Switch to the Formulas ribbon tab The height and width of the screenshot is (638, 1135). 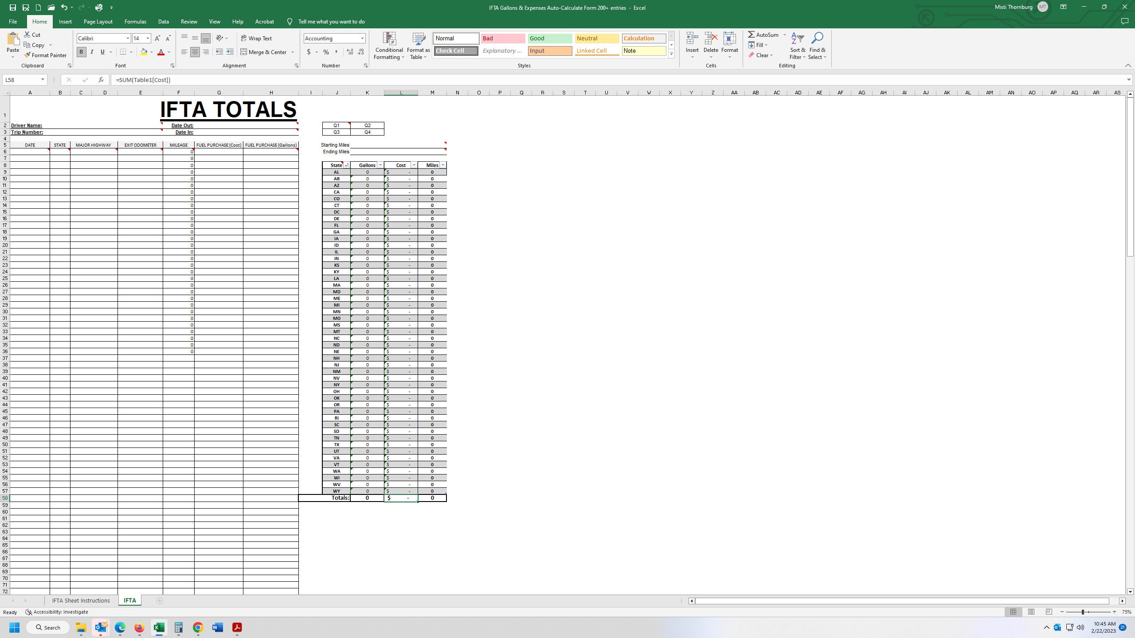[135, 21]
